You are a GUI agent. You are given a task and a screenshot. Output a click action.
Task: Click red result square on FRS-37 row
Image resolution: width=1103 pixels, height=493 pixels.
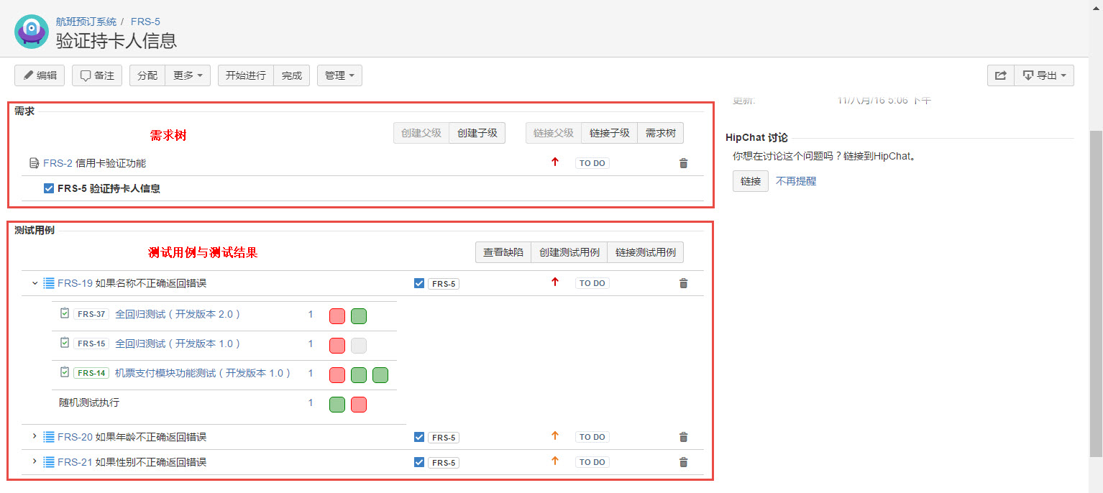(x=337, y=316)
